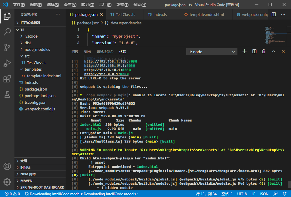Open the Manage gear icon

click(7, 182)
